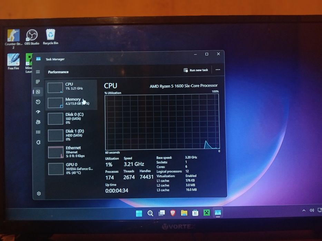Viewport: 322px width, 241px height.
Task: Click the Task Manager title bar icon
Action: [x=38, y=59]
